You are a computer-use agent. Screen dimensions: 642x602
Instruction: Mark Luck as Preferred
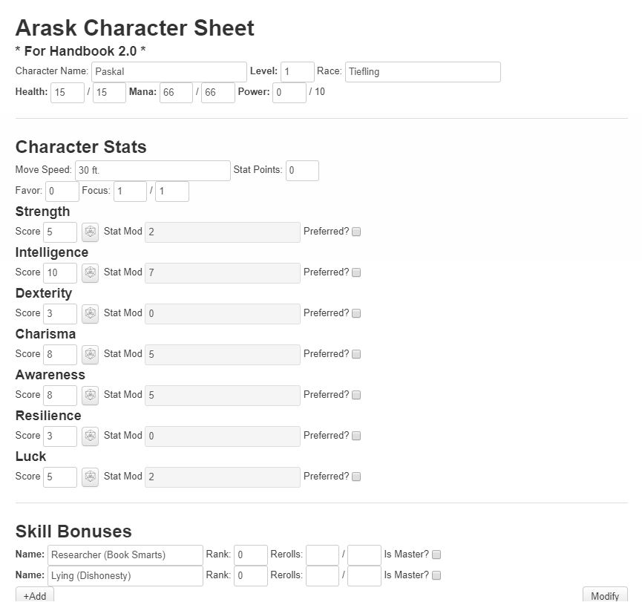[356, 477]
